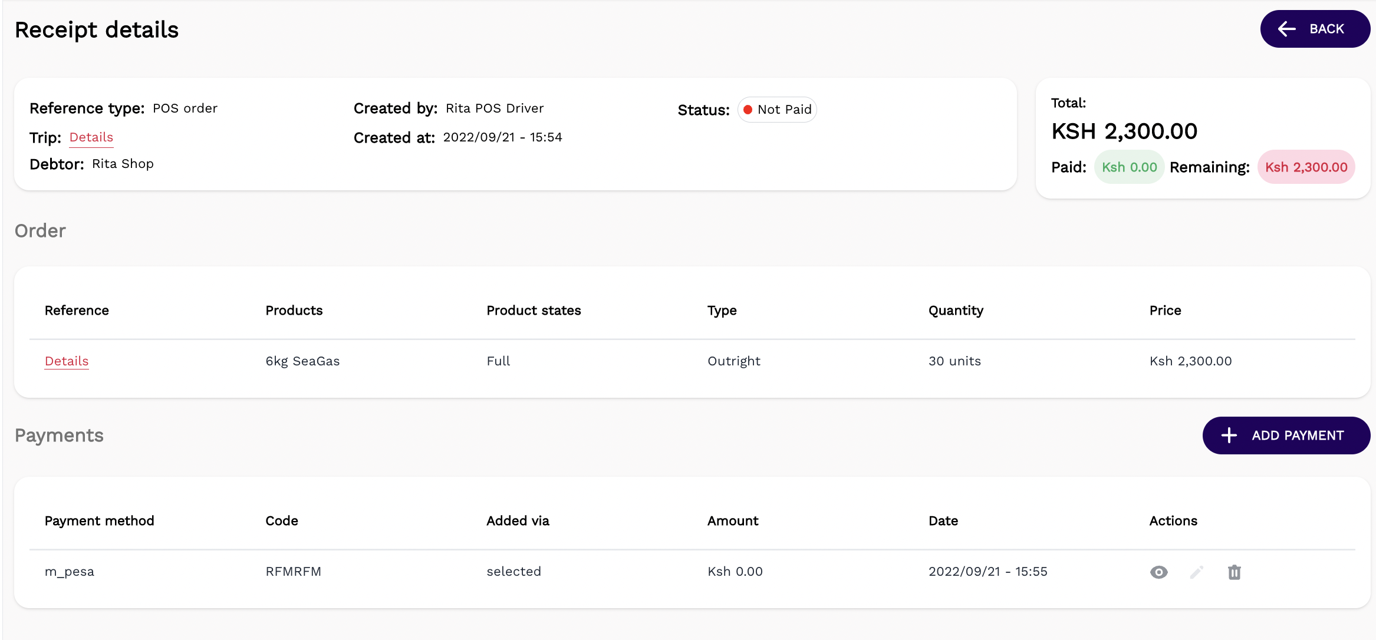Open the Trip Details link
Image resolution: width=1376 pixels, height=640 pixels.
(91, 137)
